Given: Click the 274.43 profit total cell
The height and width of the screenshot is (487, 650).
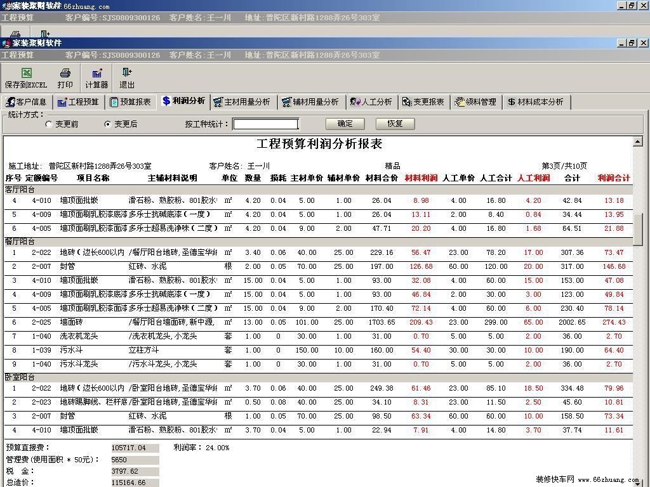Looking at the screenshot, I should pos(614,322).
